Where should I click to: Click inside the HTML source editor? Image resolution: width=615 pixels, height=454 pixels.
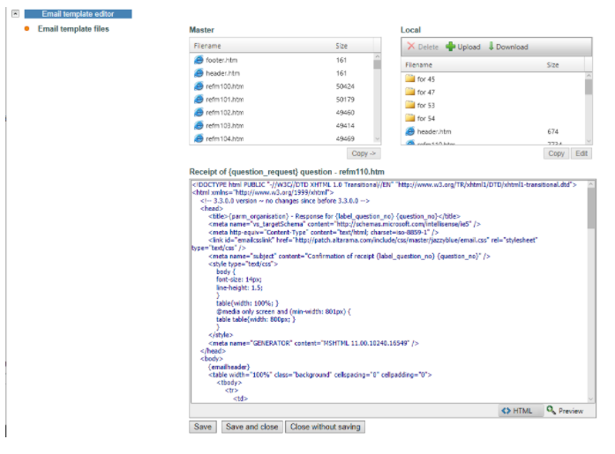(x=389, y=292)
